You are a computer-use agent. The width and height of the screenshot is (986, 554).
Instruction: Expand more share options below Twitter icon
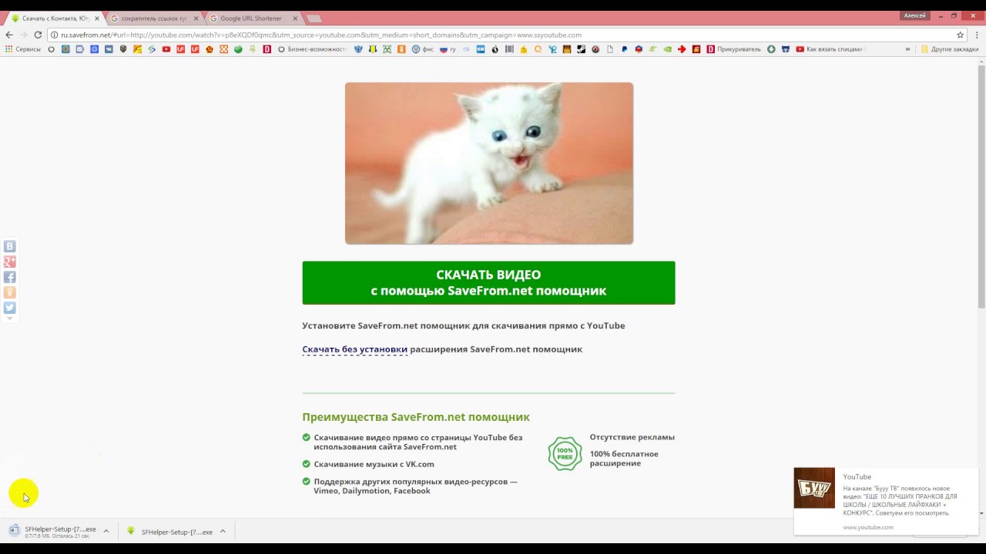click(x=10, y=318)
